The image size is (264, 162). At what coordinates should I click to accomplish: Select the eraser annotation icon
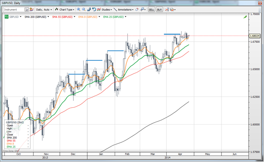(x=137, y=10)
